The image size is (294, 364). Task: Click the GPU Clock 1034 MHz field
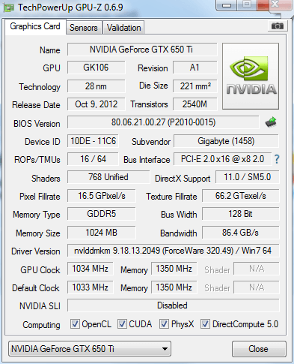point(90,269)
